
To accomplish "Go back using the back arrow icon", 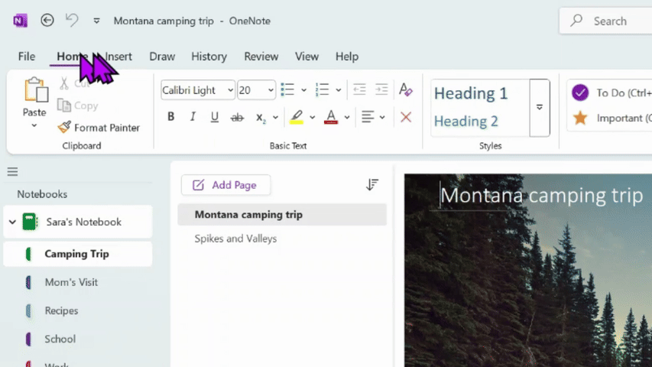I will 47,21.
